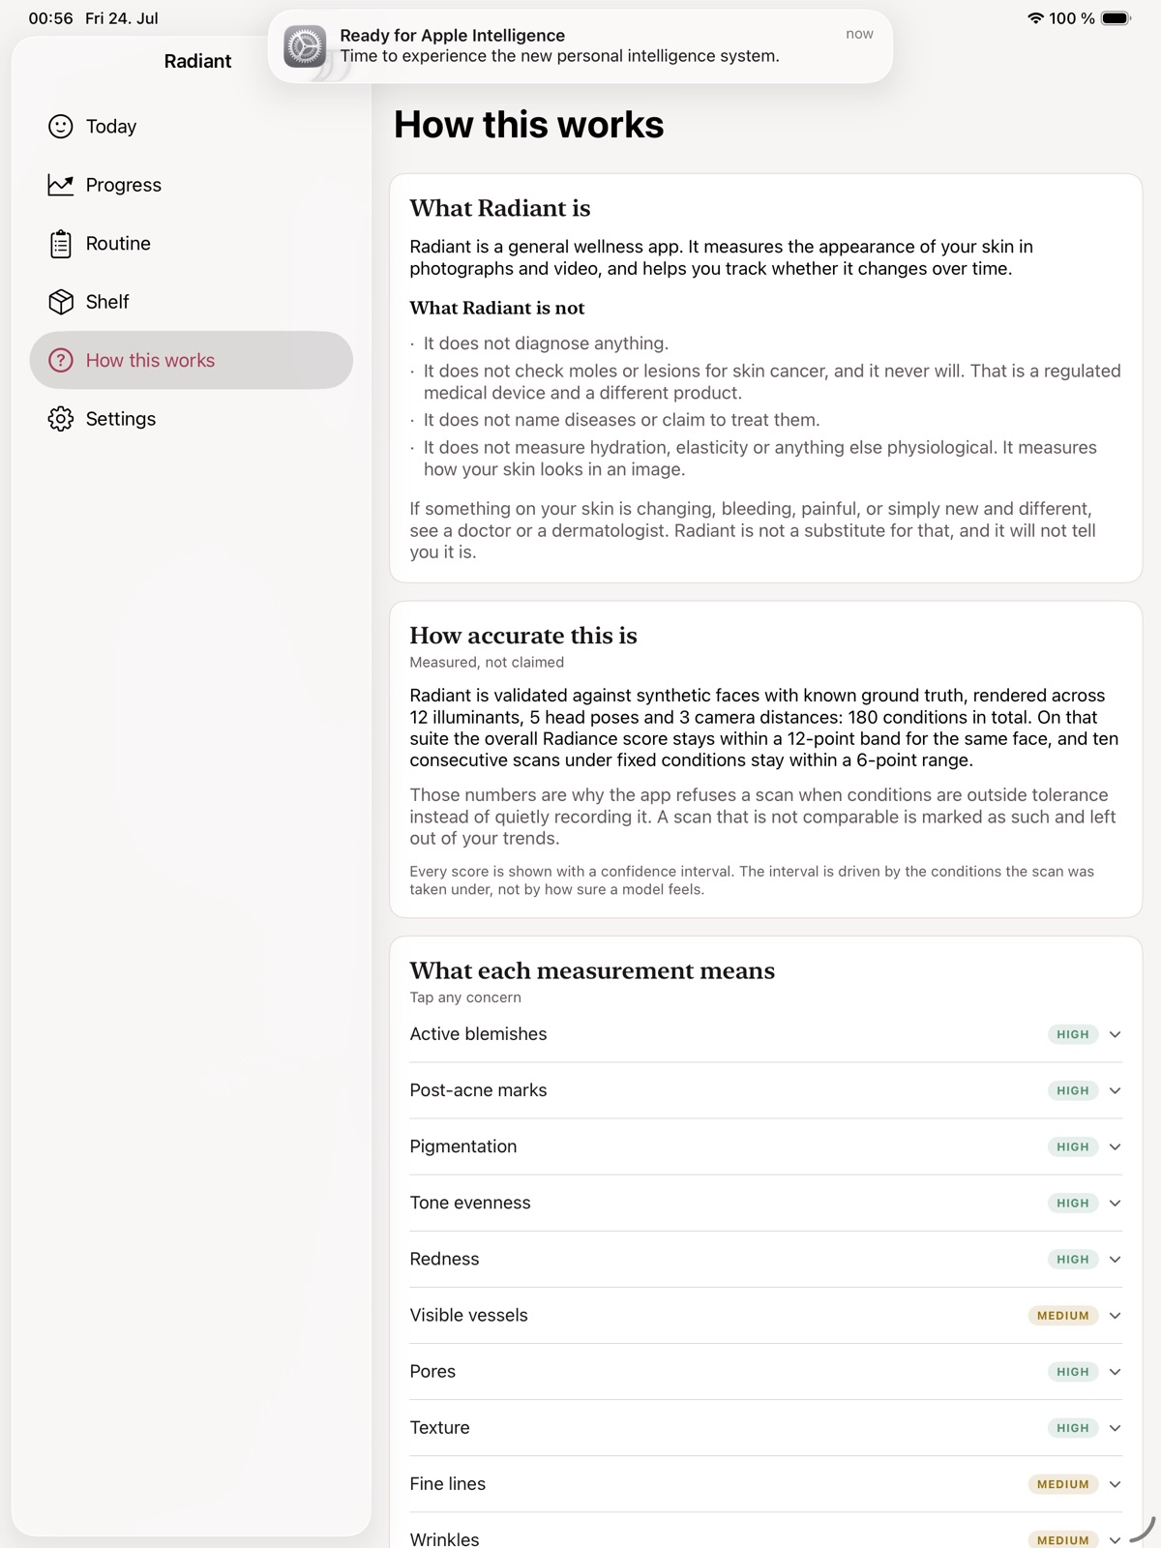Image resolution: width=1161 pixels, height=1548 pixels.
Task: Tap the Wi-Fi status icon
Action: click(1035, 18)
